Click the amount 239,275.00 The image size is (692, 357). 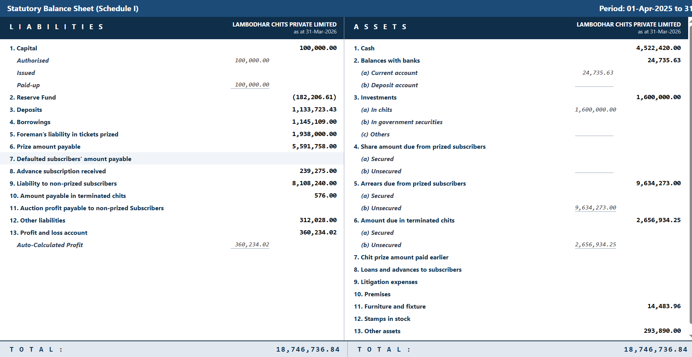click(x=318, y=171)
